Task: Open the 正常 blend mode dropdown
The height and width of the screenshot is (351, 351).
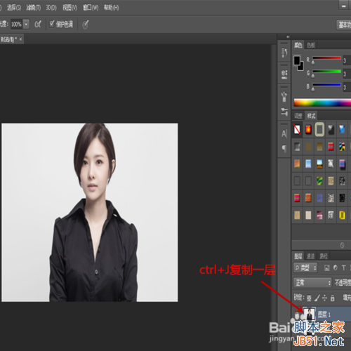Action: point(312,283)
